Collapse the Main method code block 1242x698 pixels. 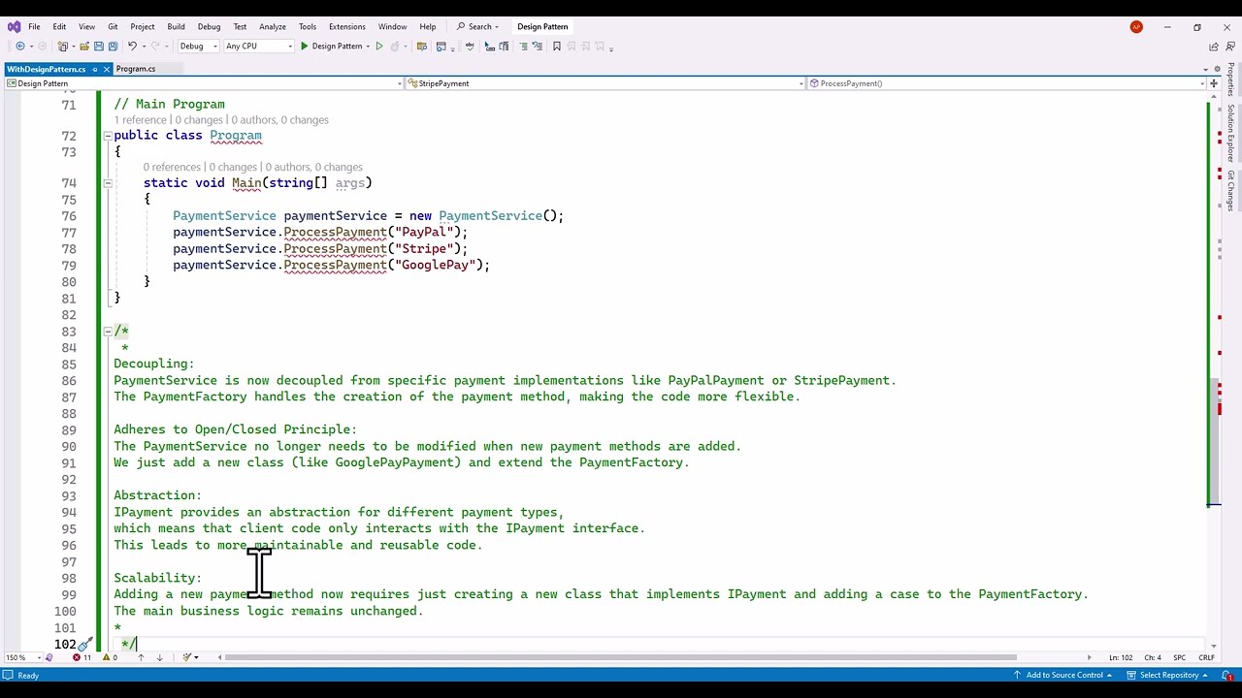[x=107, y=182]
